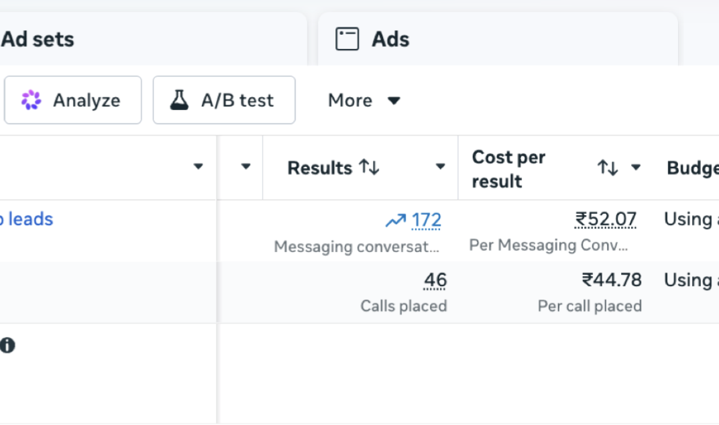Click the ₹52.07 cost per result value

(606, 219)
